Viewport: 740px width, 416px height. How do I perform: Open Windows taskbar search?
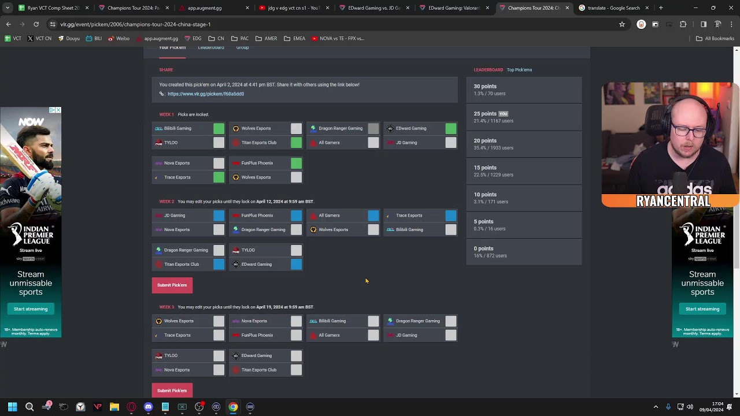coord(29,407)
